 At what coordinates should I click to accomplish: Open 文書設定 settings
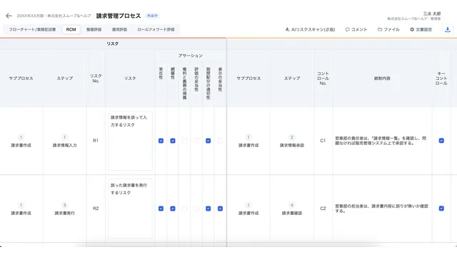(421, 29)
